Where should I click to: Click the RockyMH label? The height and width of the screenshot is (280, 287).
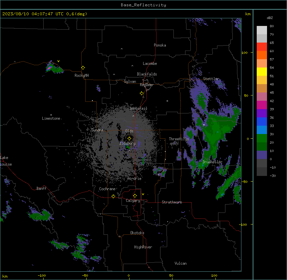click(82, 75)
